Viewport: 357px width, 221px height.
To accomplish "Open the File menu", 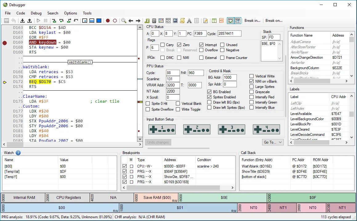I will (8, 13).
